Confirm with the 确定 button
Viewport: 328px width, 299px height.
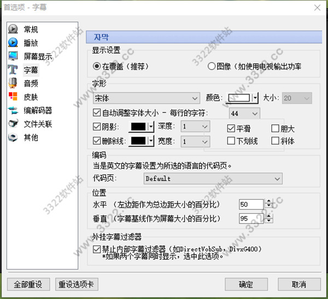tap(246, 284)
